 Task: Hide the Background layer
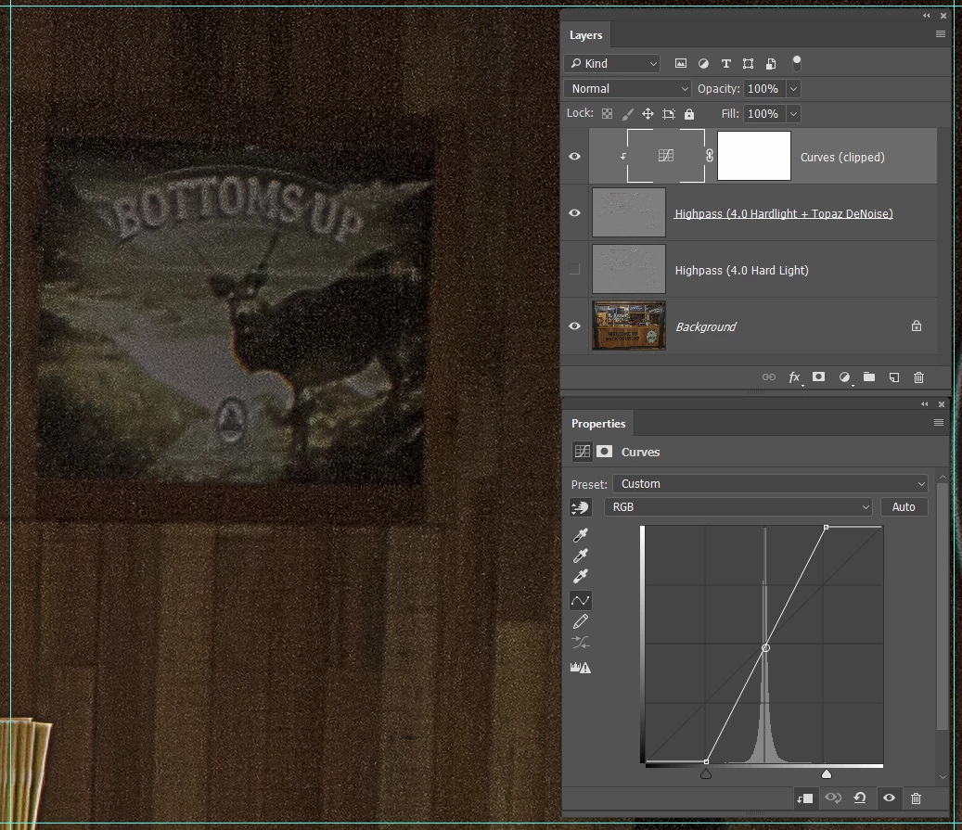point(574,326)
